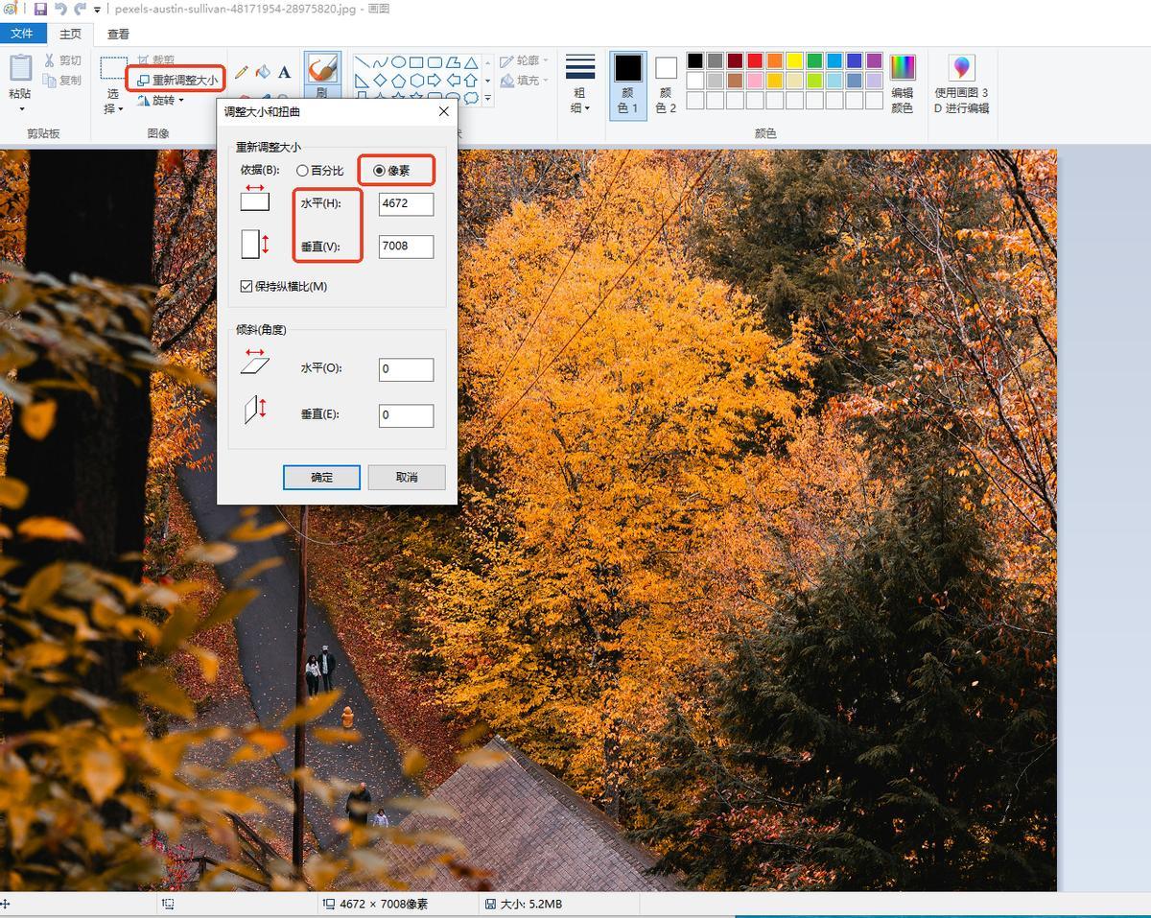Click the 确定 (OK) button

coord(321,477)
